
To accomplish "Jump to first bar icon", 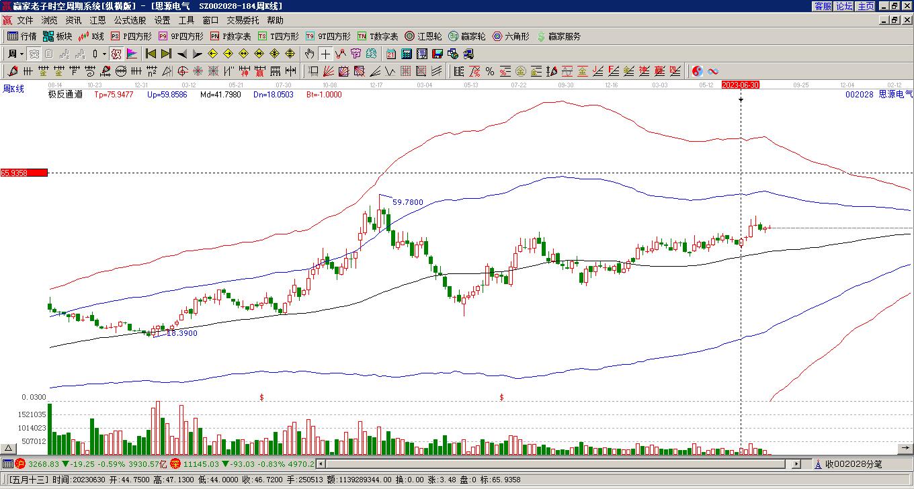I will pyautogui.click(x=151, y=54).
